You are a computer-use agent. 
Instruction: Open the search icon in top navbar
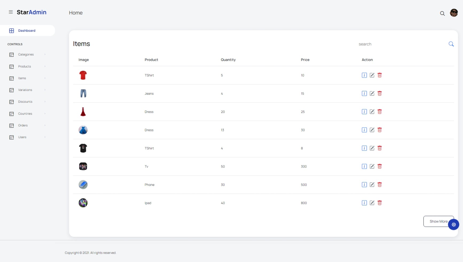coord(442,13)
